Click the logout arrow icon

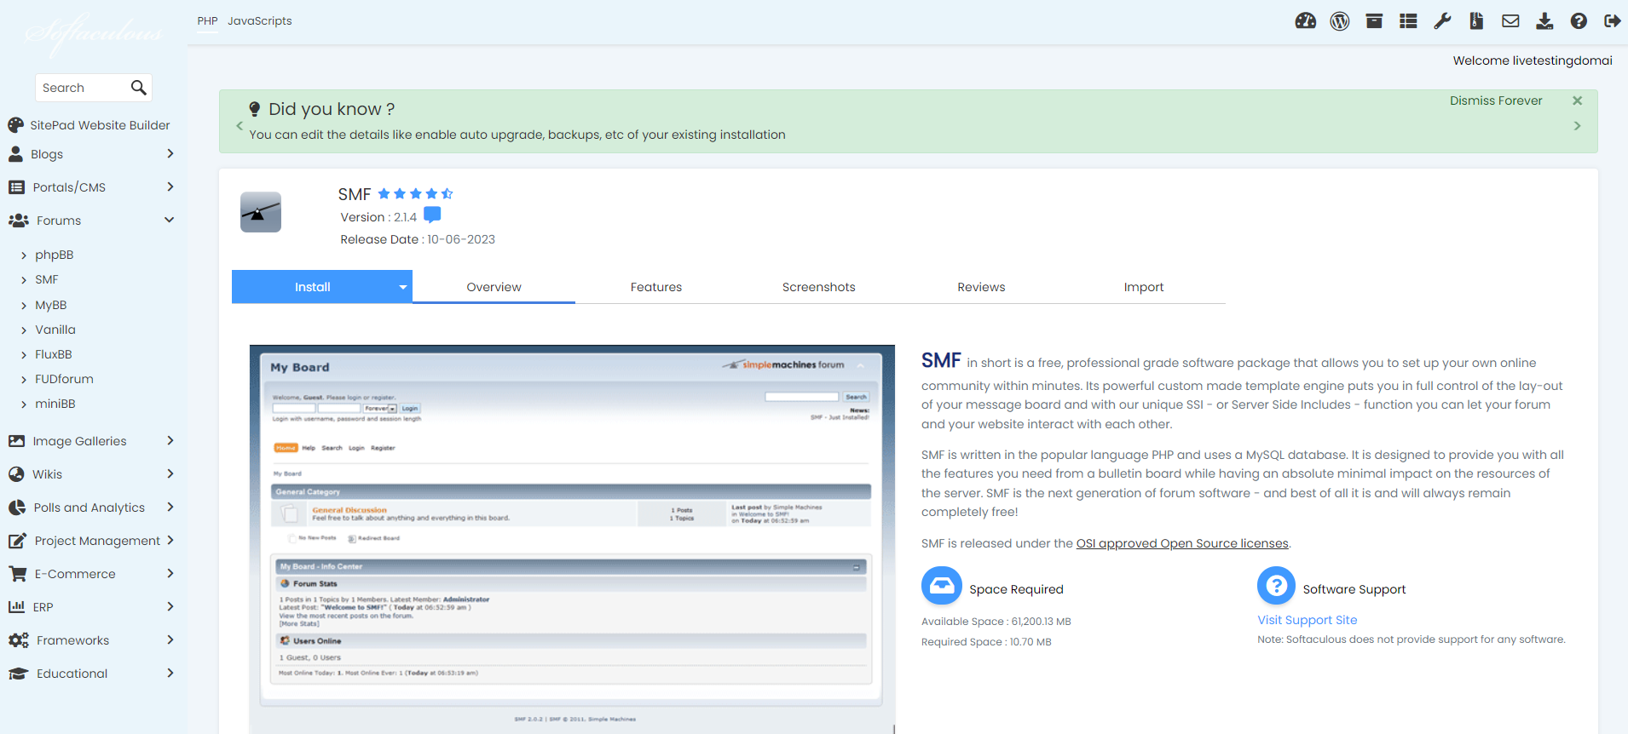[1612, 21]
